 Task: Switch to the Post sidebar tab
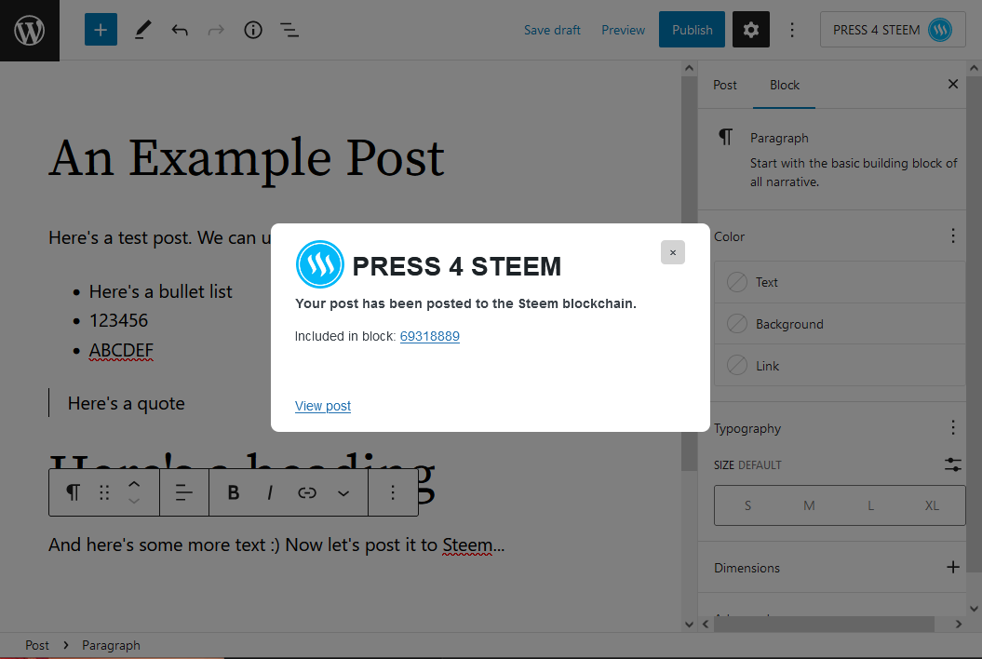[x=724, y=86]
